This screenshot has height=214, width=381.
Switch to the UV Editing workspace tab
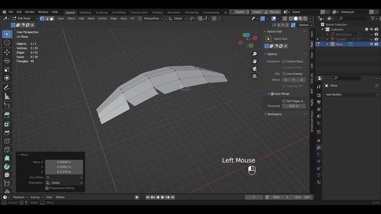(x=119, y=12)
